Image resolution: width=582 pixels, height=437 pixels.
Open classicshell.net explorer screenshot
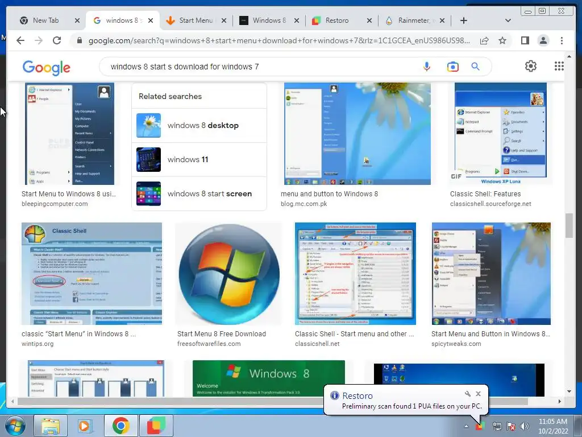point(355,274)
